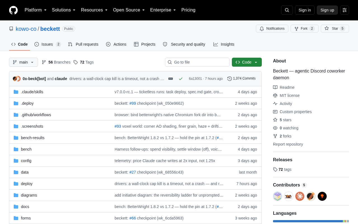
Task: Open the kowo-co organization link
Action: [x=26, y=29]
